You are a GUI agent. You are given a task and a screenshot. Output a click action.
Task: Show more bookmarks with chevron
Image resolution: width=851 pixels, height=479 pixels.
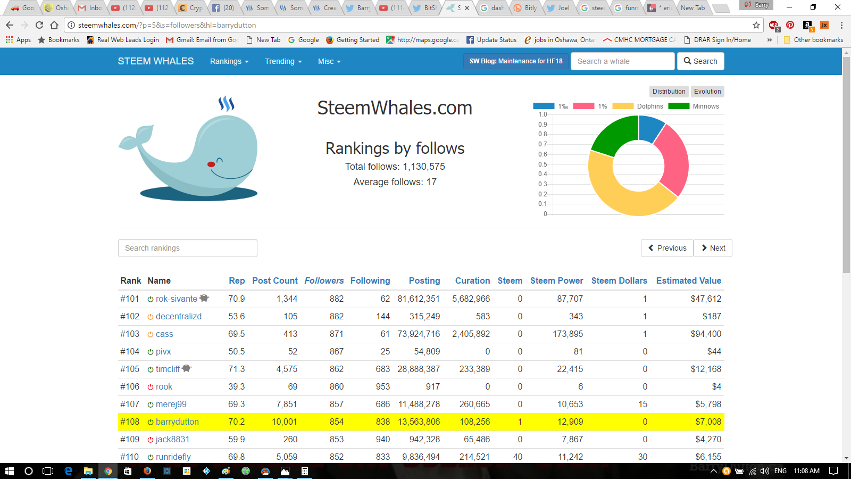[769, 40]
